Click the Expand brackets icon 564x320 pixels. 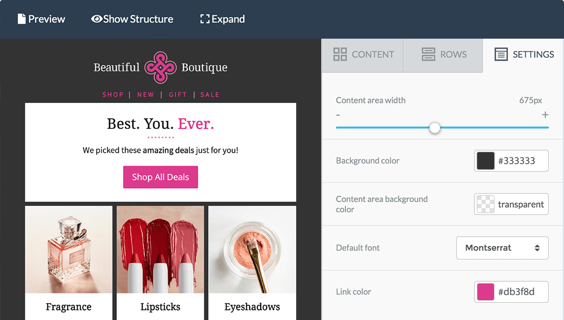(205, 19)
